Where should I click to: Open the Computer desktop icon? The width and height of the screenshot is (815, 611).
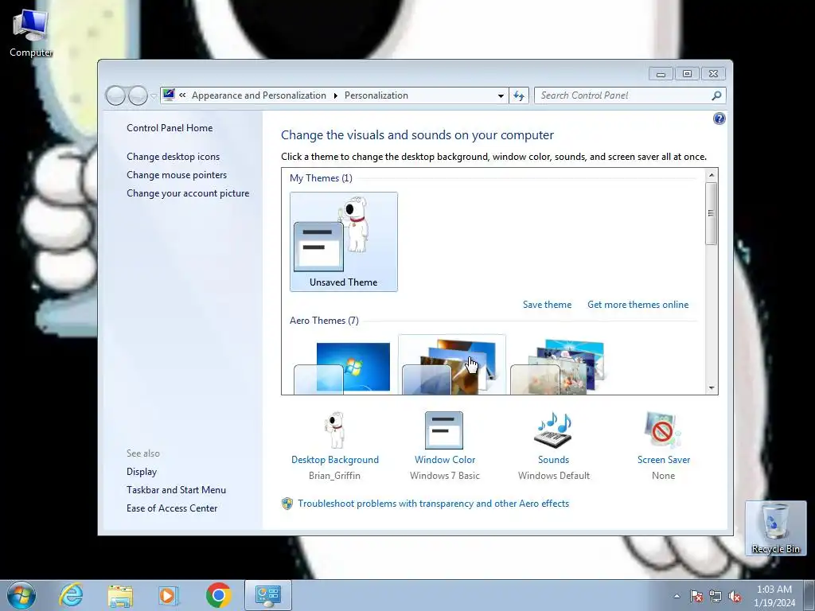point(31,32)
